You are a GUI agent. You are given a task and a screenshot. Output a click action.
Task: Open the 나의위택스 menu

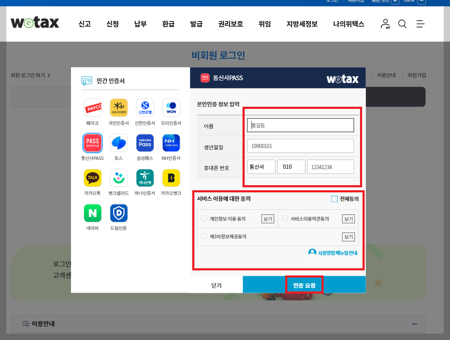349,24
